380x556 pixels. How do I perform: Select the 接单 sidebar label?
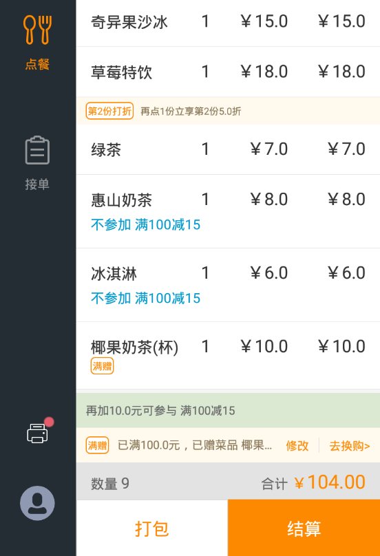(x=37, y=184)
